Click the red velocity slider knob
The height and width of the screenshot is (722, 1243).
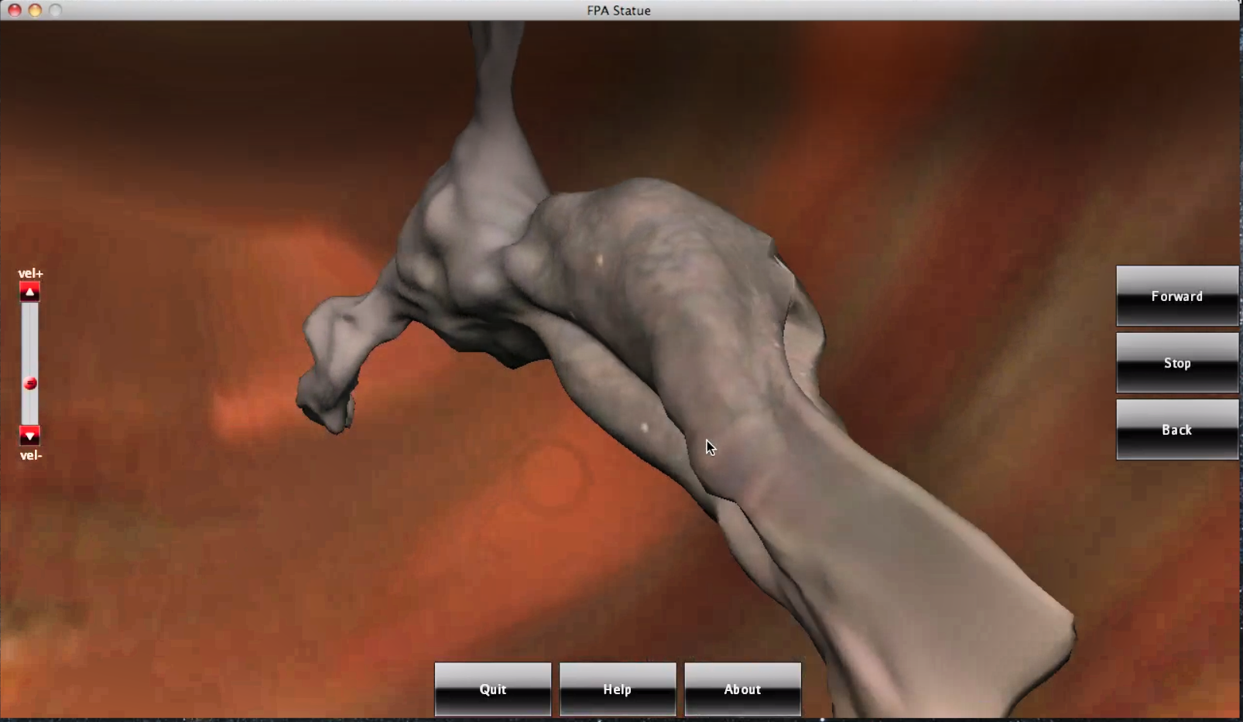point(30,383)
